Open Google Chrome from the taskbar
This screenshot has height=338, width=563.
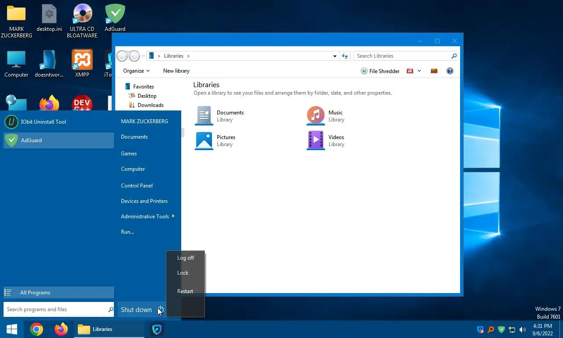click(x=37, y=329)
